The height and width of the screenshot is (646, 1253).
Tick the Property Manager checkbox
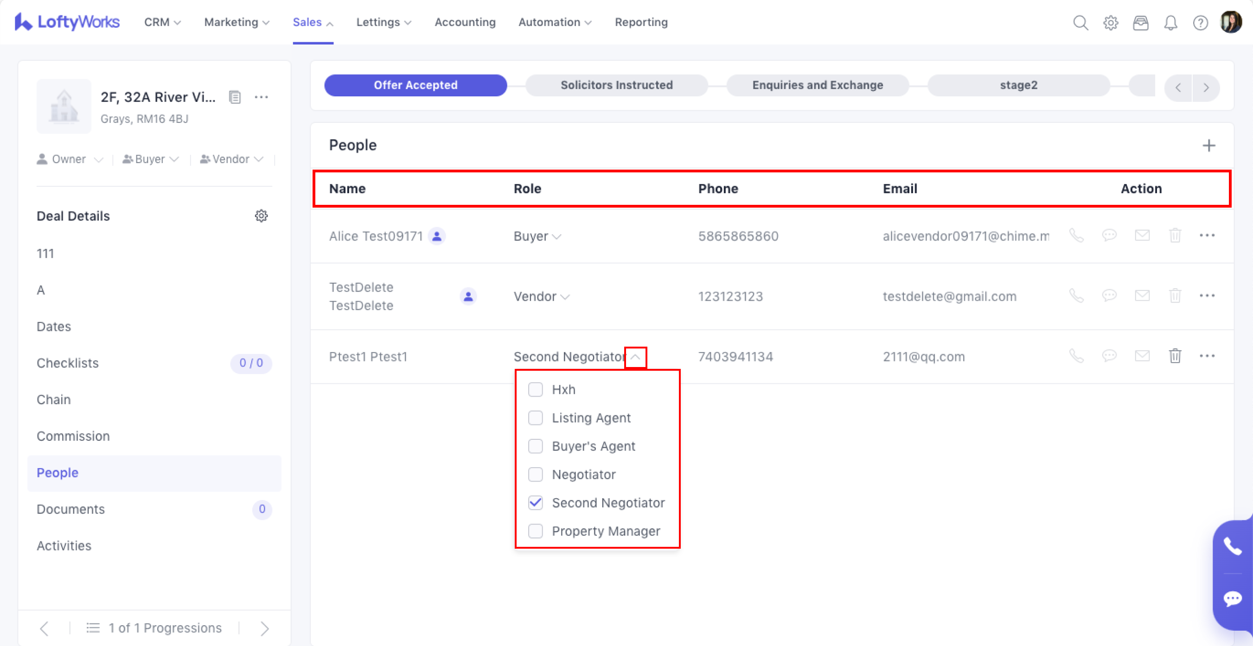click(535, 531)
